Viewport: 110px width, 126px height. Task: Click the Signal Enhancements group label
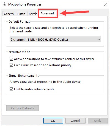[24, 76]
